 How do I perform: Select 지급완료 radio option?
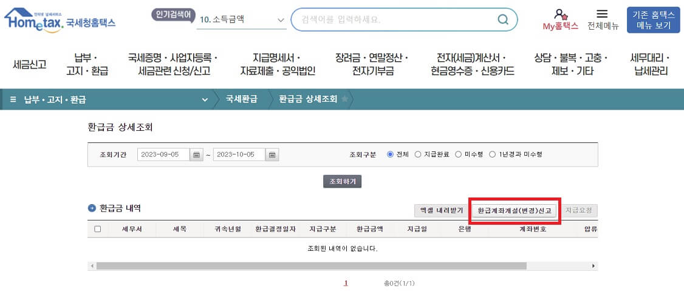pyautogui.click(x=418, y=154)
